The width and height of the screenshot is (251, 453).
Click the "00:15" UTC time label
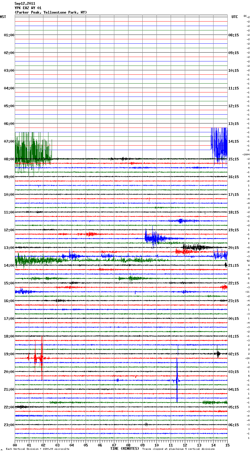pyautogui.click(x=234, y=319)
